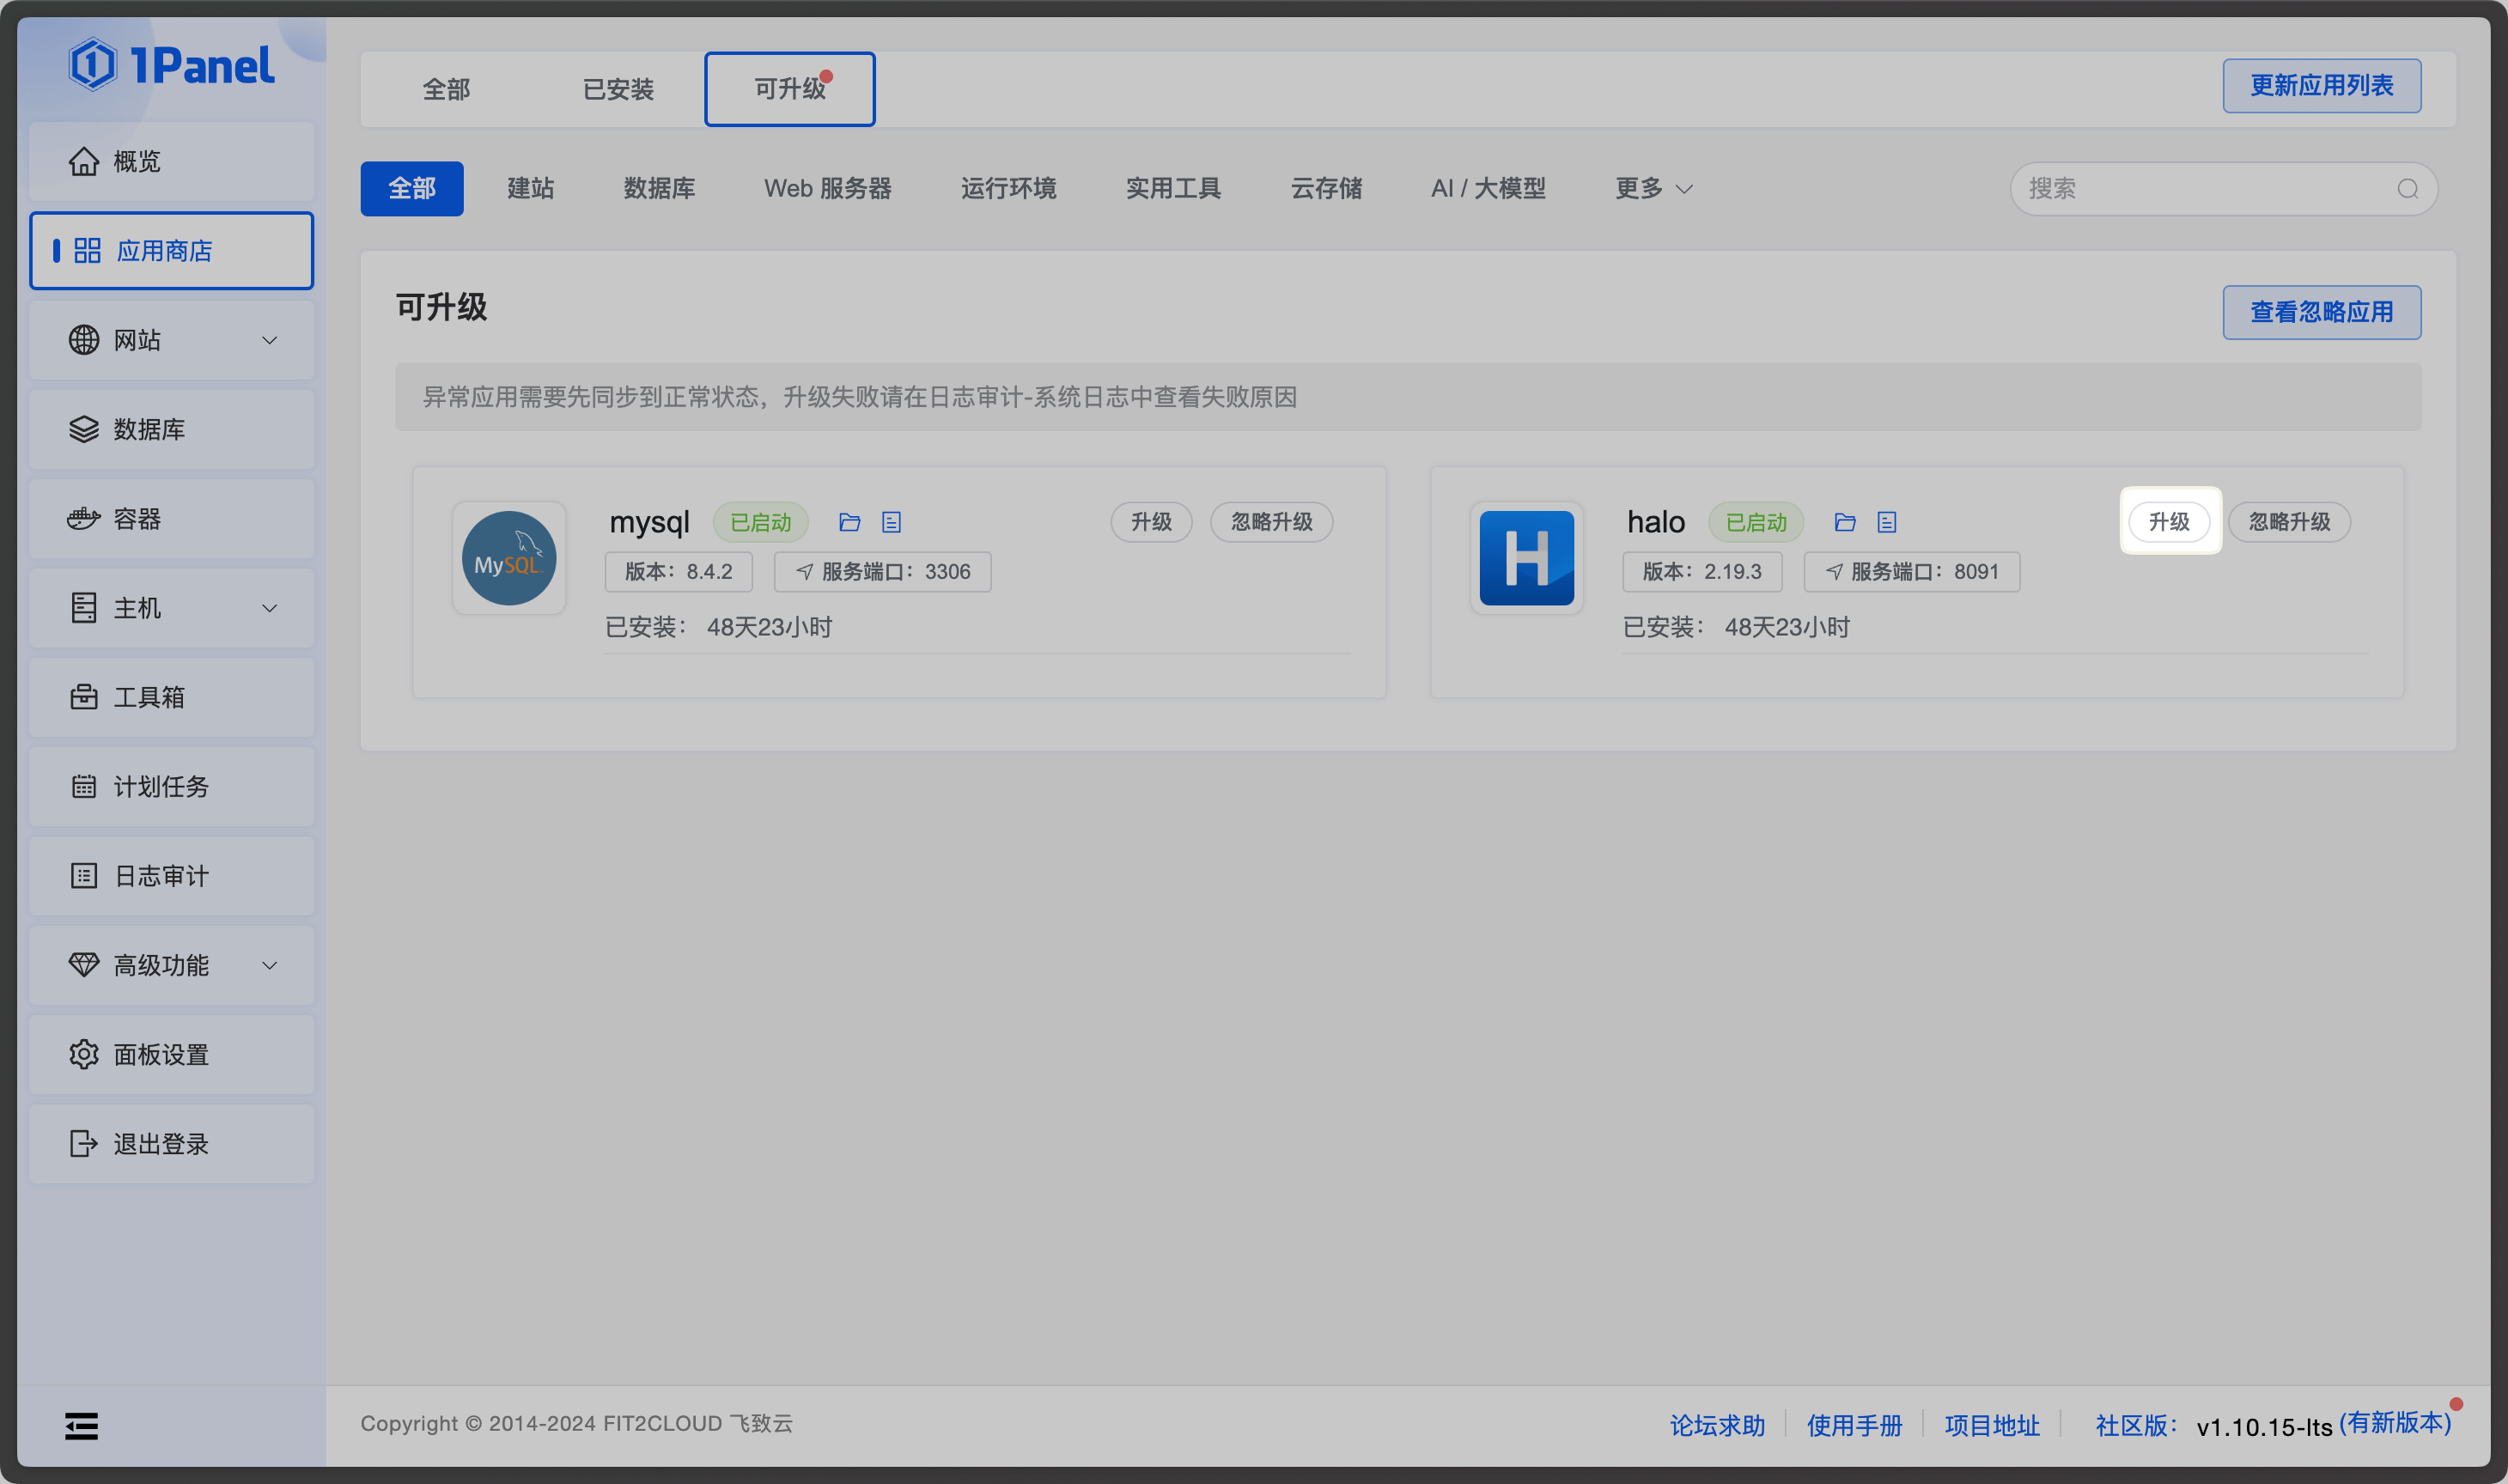Open the 概览 home icon in sidebar
The image size is (2508, 1484).
84,161
